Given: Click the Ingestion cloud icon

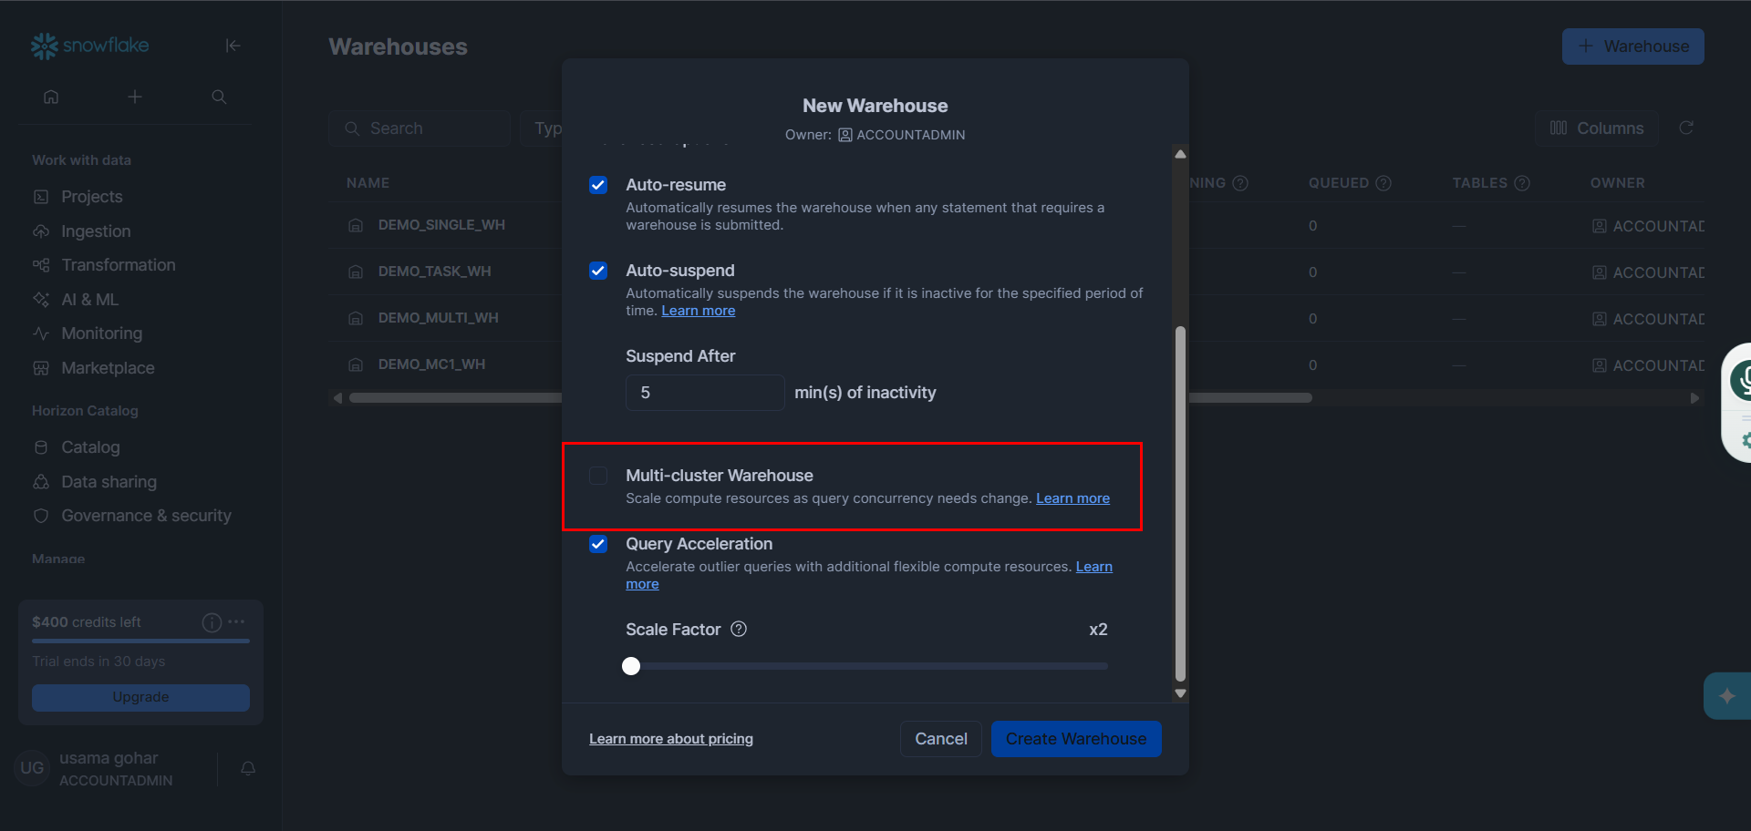Looking at the screenshot, I should [41, 231].
